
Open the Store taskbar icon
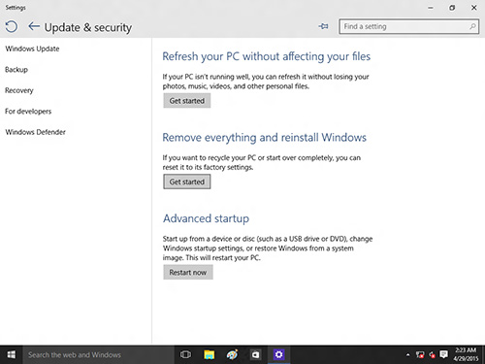pos(255,354)
